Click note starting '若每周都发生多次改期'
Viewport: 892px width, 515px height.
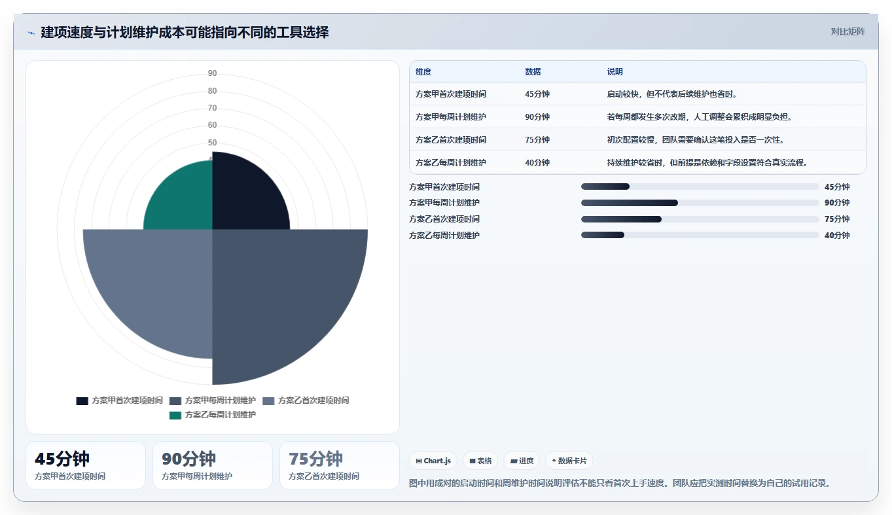pos(700,117)
